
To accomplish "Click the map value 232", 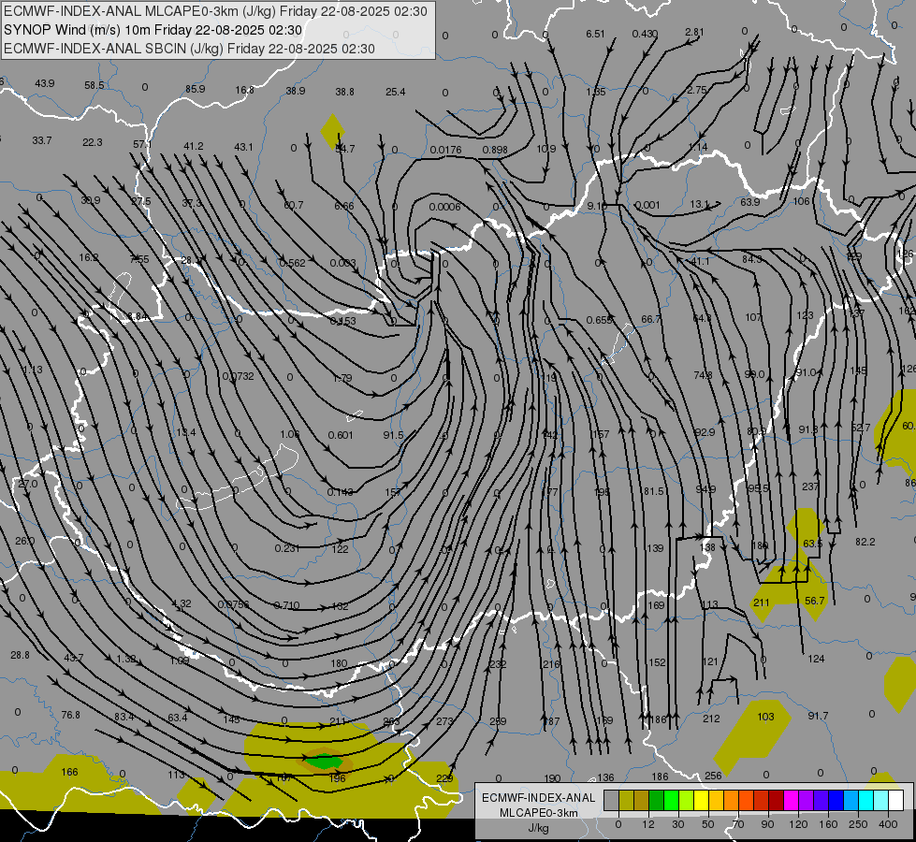I will (x=498, y=664).
